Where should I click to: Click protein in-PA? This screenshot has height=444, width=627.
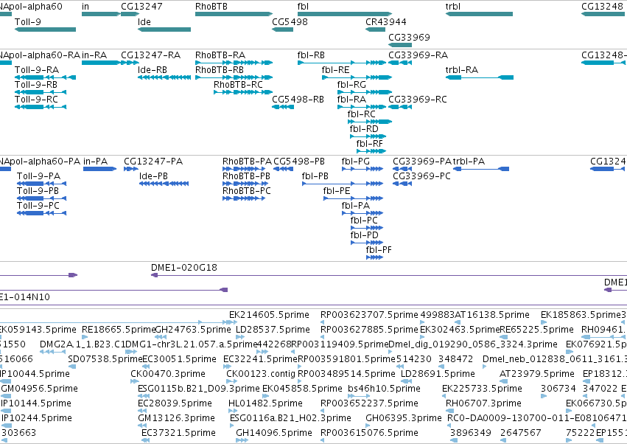100,169
